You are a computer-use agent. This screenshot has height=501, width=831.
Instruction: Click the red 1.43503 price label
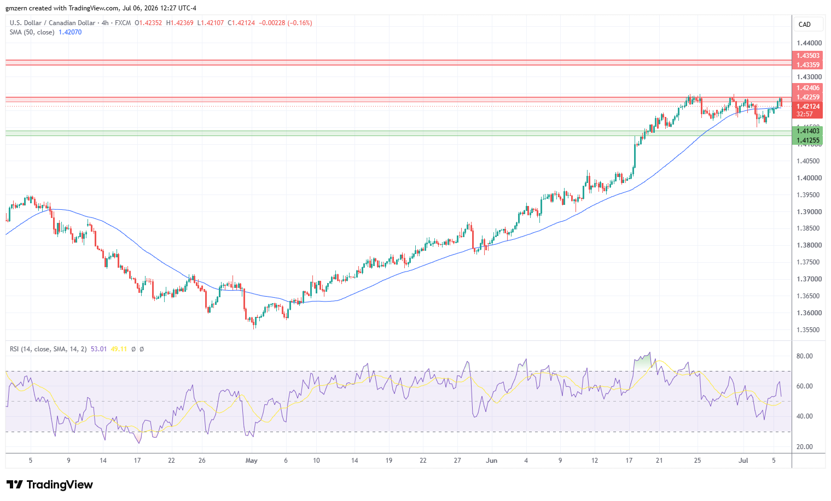coord(807,56)
